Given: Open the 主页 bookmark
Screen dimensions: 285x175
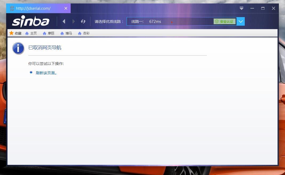Looking at the screenshot, I should (31, 33).
